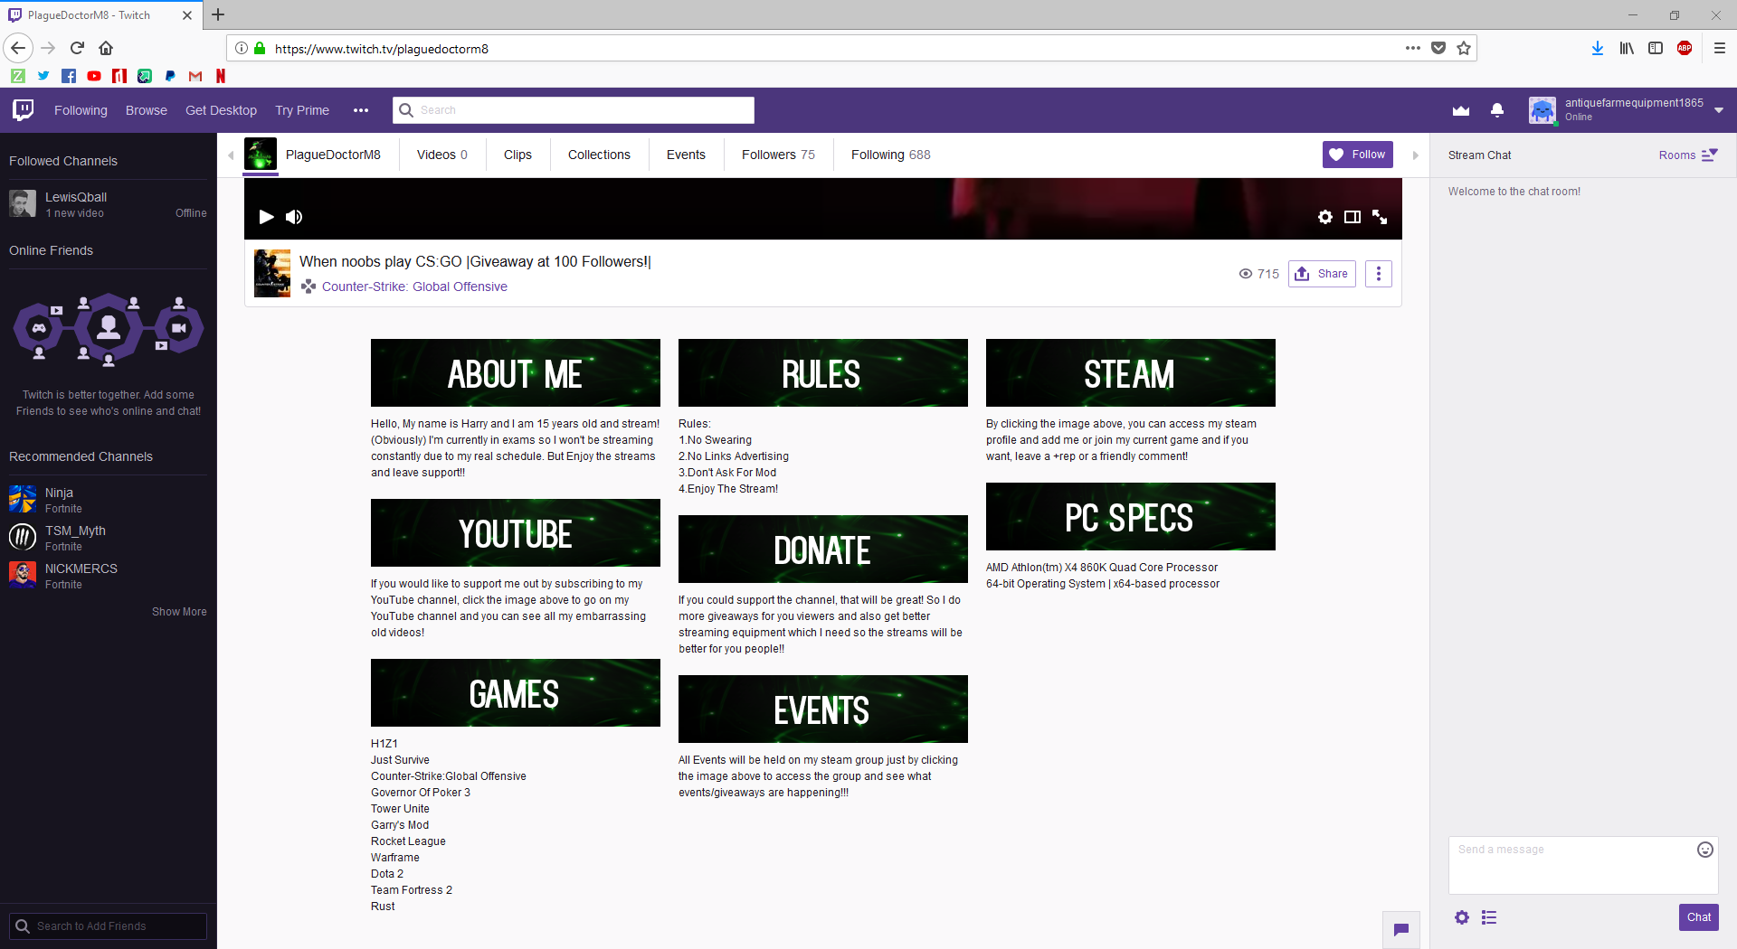The height and width of the screenshot is (949, 1737).
Task: Collapse the left sidebar arrow
Action: point(231,155)
